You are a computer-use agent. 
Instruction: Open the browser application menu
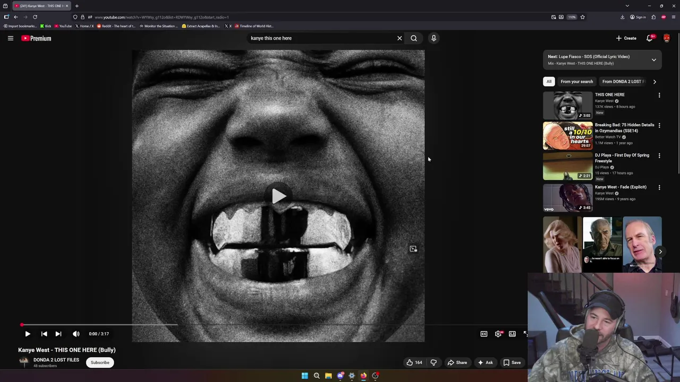coord(674,17)
